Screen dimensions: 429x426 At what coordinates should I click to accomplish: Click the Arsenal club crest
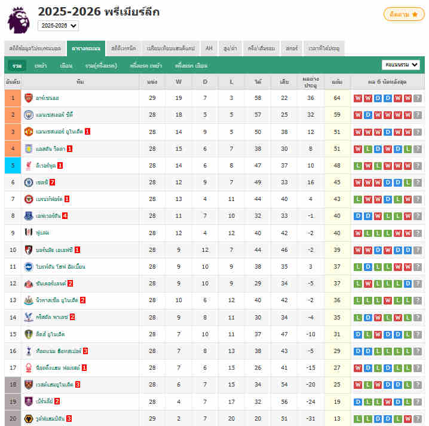[x=29, y=98]
